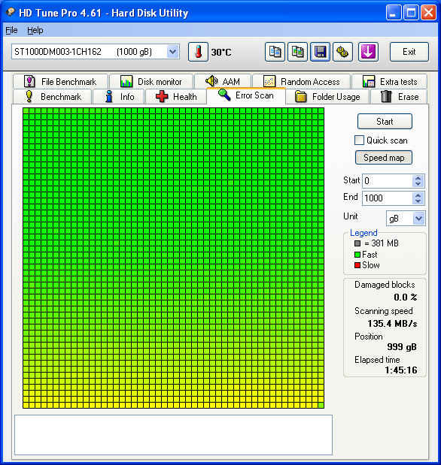Expand the ST1000DM003 drive selection dropdown
Screen dimensions: 441x465
172,52
